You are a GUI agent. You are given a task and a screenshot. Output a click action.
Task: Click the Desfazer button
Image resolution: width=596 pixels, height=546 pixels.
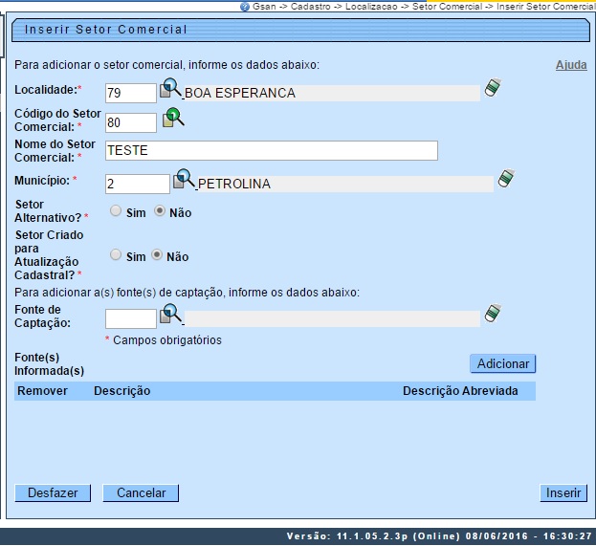[53, 492]
